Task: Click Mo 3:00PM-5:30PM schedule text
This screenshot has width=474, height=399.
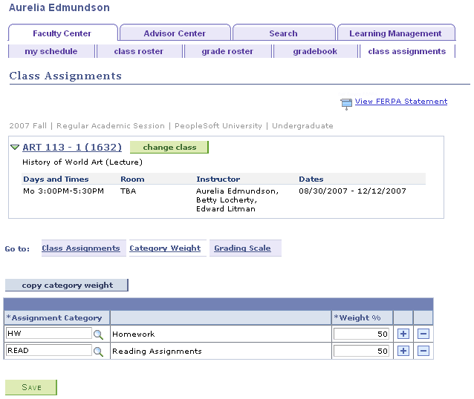Action: 63,191
